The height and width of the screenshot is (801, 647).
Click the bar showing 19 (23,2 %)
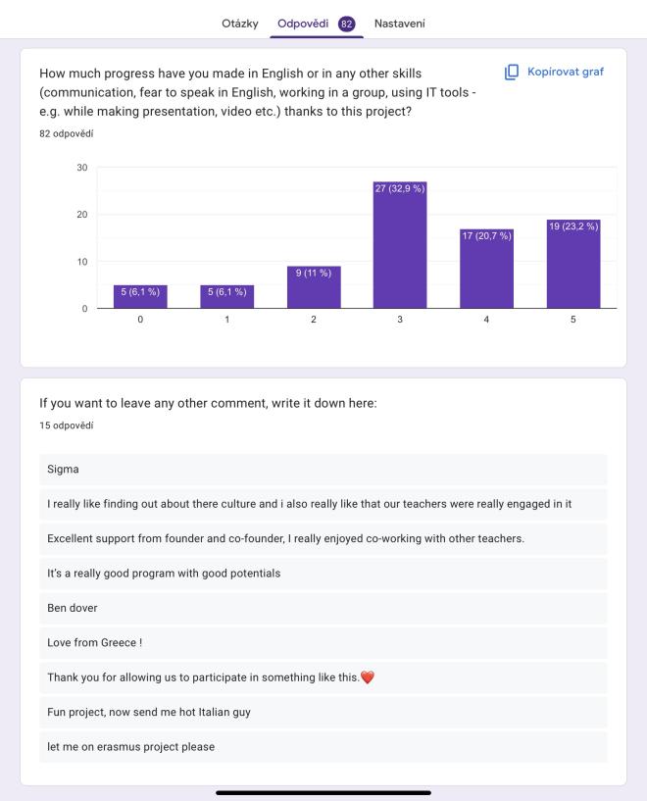pos(573,264)
